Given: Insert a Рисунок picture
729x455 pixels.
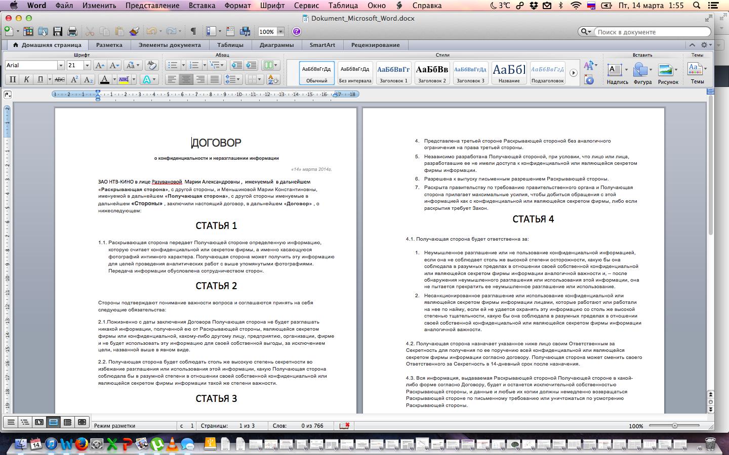Looking at the screenshot, I should tap(668, 73).
